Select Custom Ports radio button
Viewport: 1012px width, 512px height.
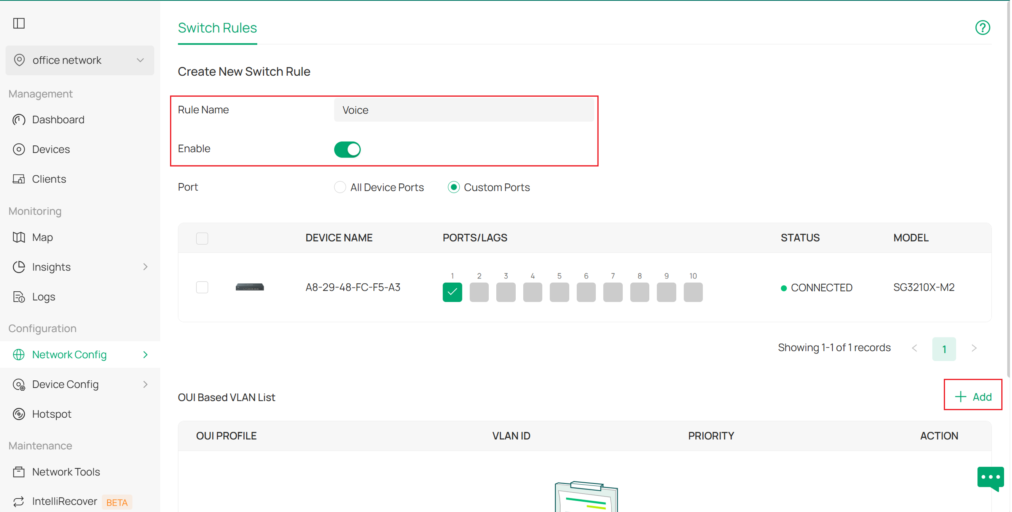(454, 187)
